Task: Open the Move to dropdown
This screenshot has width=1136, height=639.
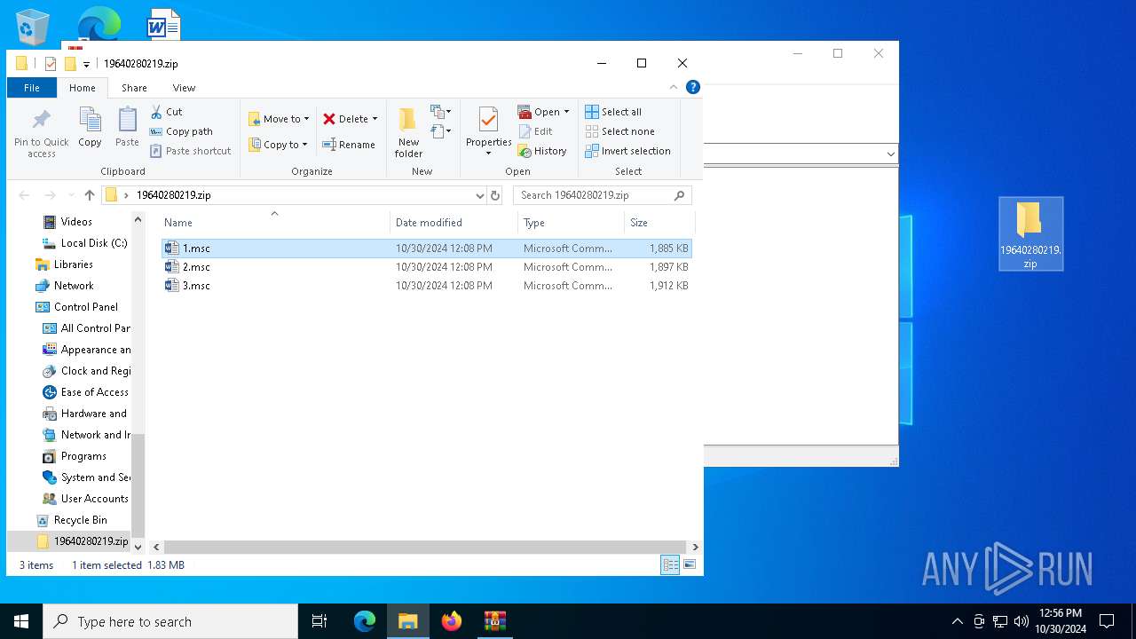Action: (x=279, y=119)
